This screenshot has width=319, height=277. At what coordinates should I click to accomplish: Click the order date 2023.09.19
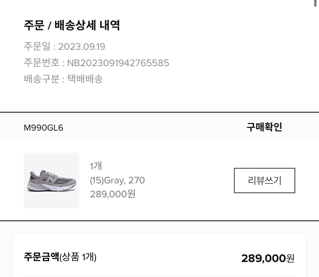(81, 47)
